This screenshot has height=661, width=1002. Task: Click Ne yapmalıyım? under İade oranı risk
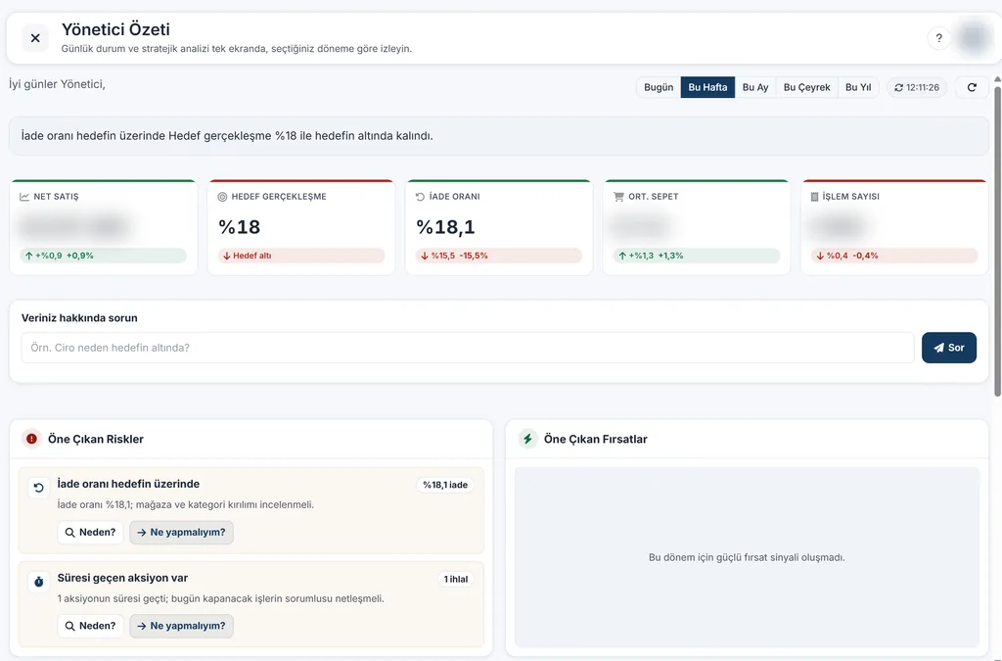[181, 533]
